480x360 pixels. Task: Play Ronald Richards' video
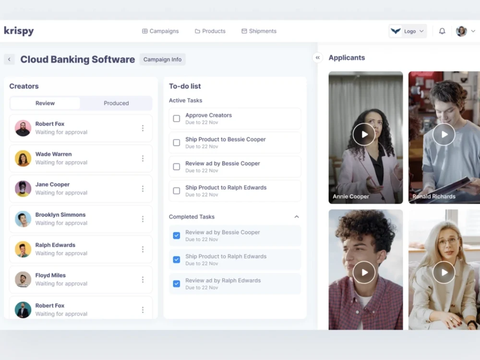click(444, 134)
